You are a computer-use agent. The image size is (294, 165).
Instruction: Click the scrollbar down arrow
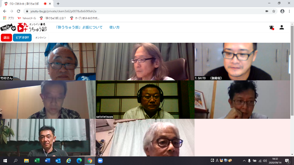coord(292,154)
